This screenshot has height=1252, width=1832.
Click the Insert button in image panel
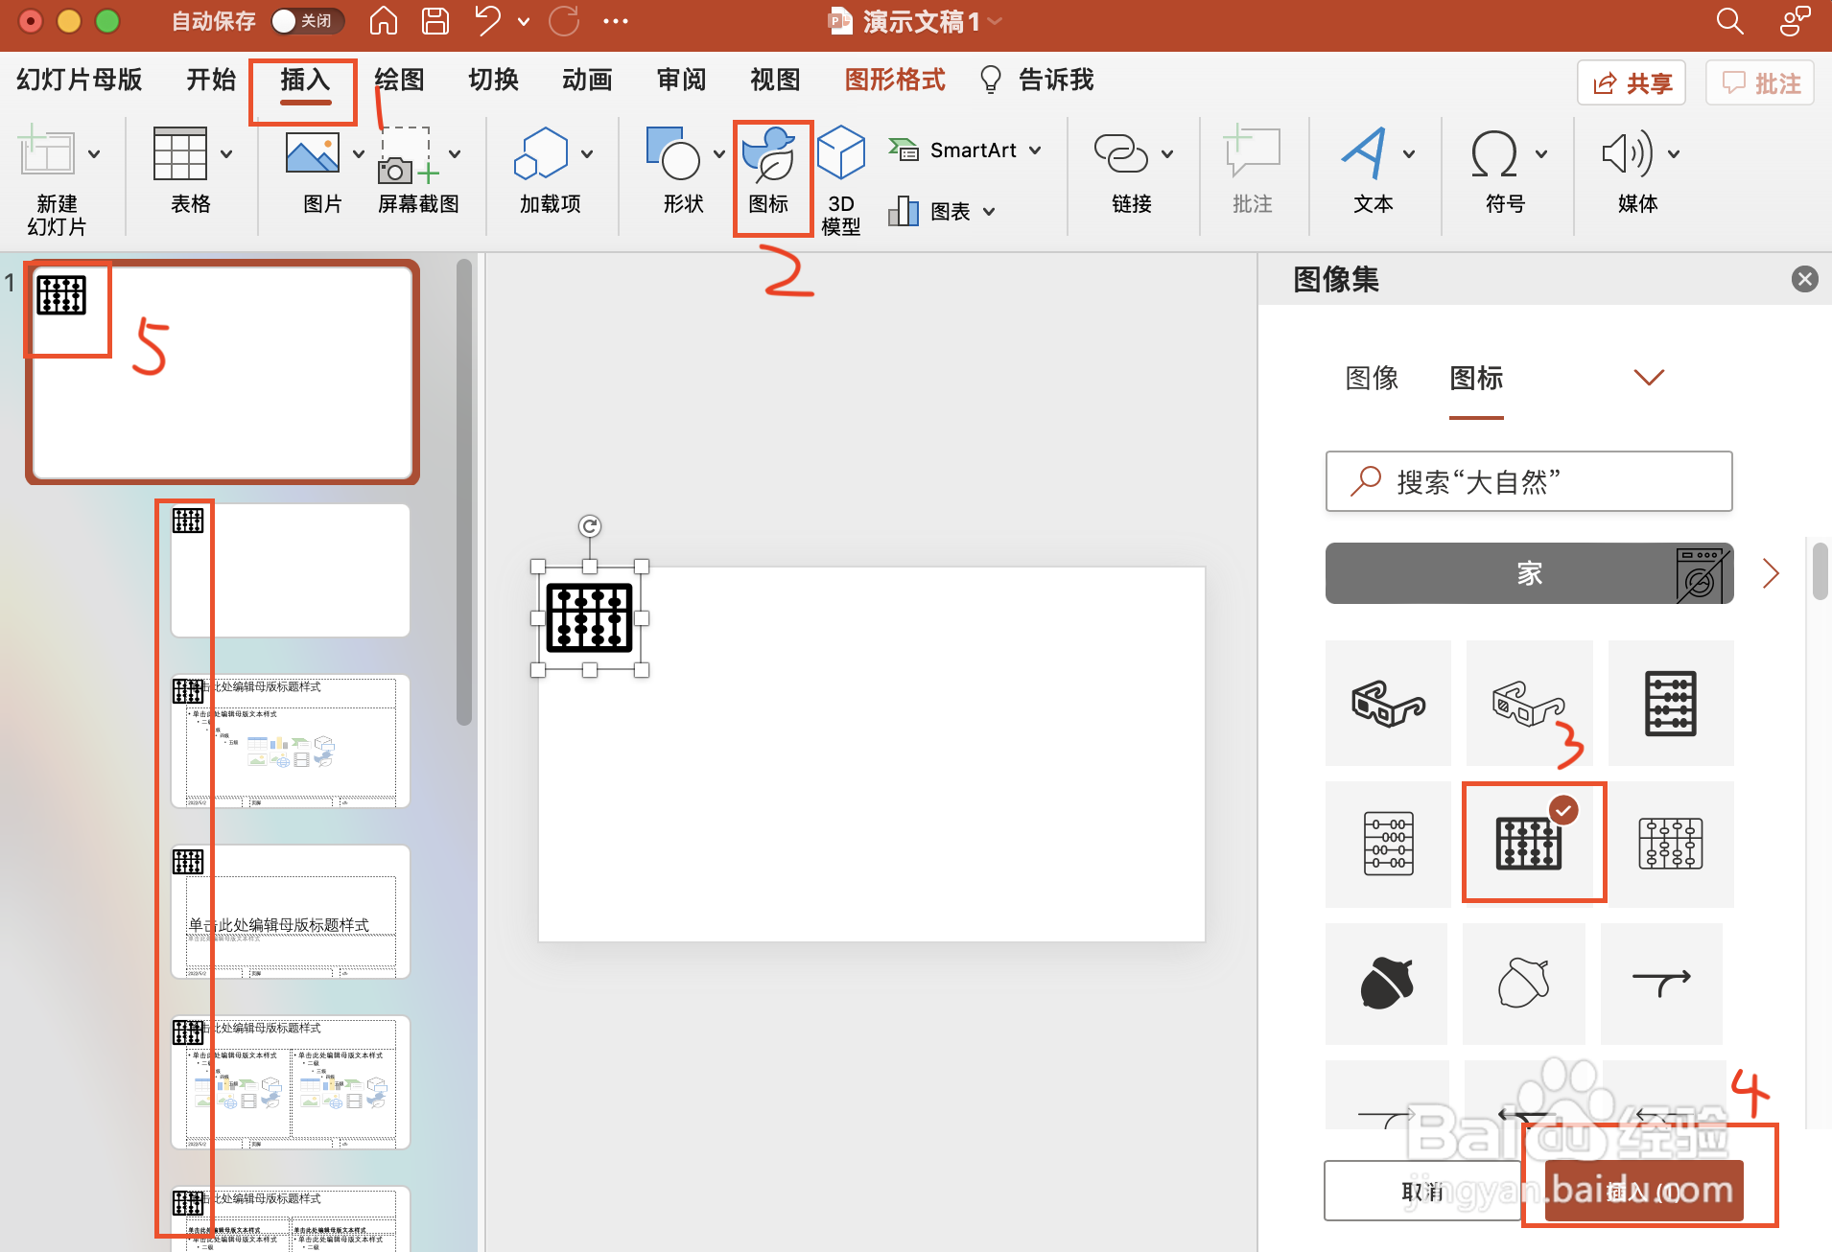pyautogui.click(x=1644, y=1192)
